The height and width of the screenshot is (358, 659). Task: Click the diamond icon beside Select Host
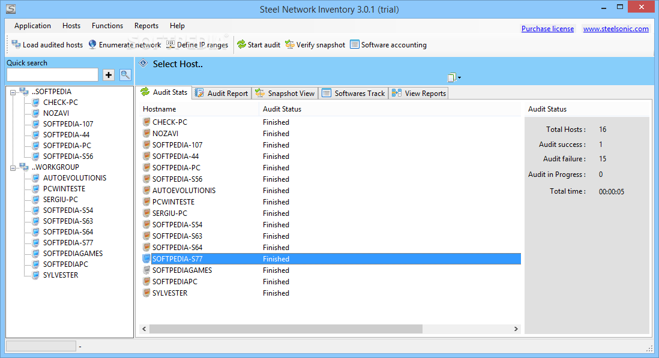143,64
